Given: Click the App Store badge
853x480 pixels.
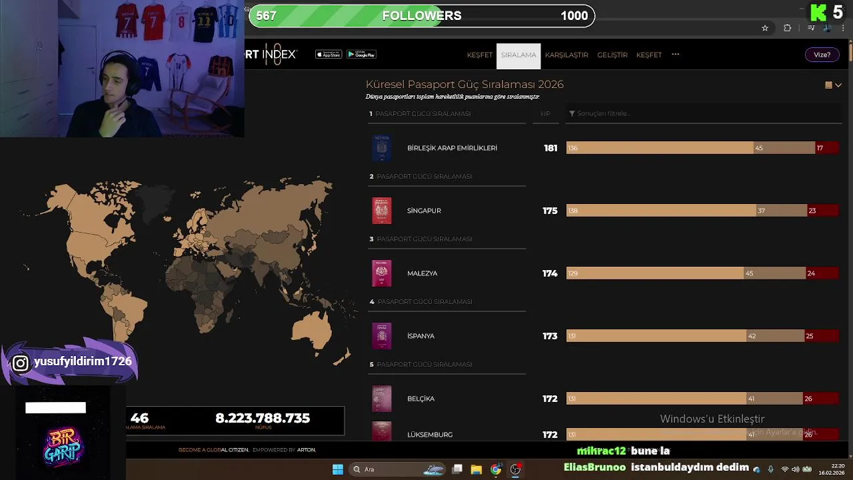Looking at the screenshot, I should point(329,55).
